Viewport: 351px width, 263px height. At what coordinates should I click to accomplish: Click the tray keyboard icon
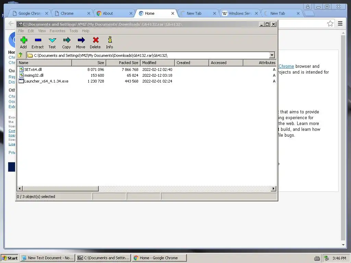317,258
